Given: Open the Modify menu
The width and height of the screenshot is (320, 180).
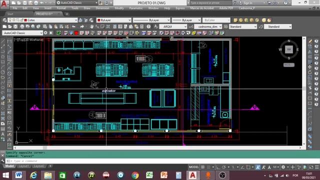Looking at the screenshot, I should pyautogui.click(x=119, y=8).
